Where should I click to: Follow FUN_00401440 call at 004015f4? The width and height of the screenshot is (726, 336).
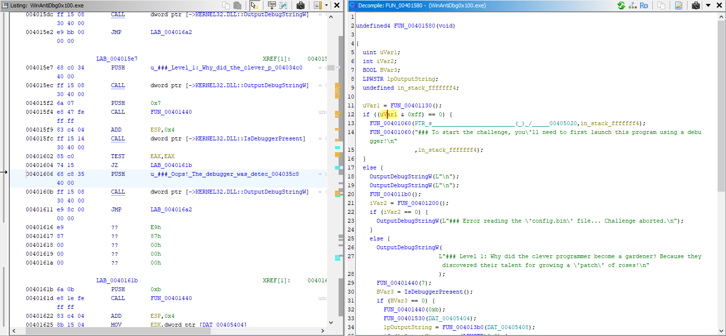pyautogui.click(x=171, y=112)
